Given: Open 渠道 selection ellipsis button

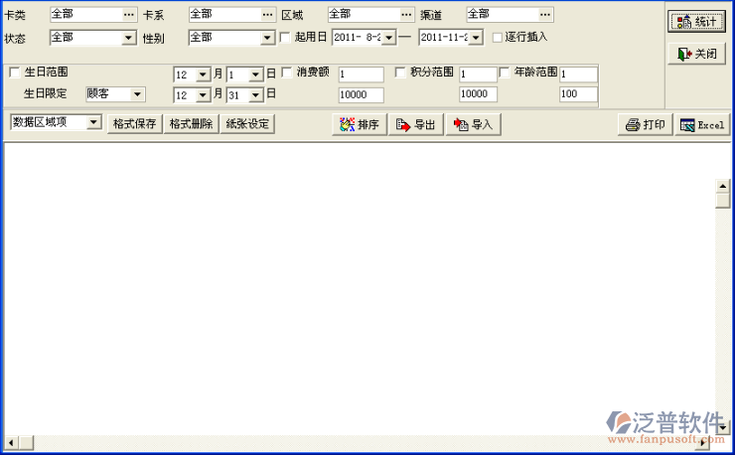Looking at the screenshot, I should pos(545,15).
